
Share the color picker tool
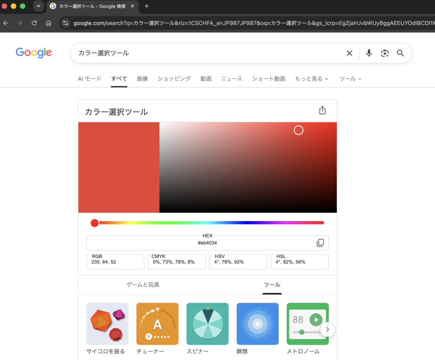pos(322,110)
